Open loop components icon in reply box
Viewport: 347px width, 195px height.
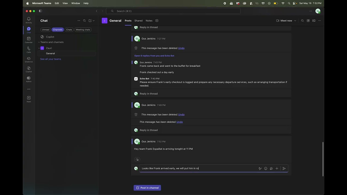271,168
